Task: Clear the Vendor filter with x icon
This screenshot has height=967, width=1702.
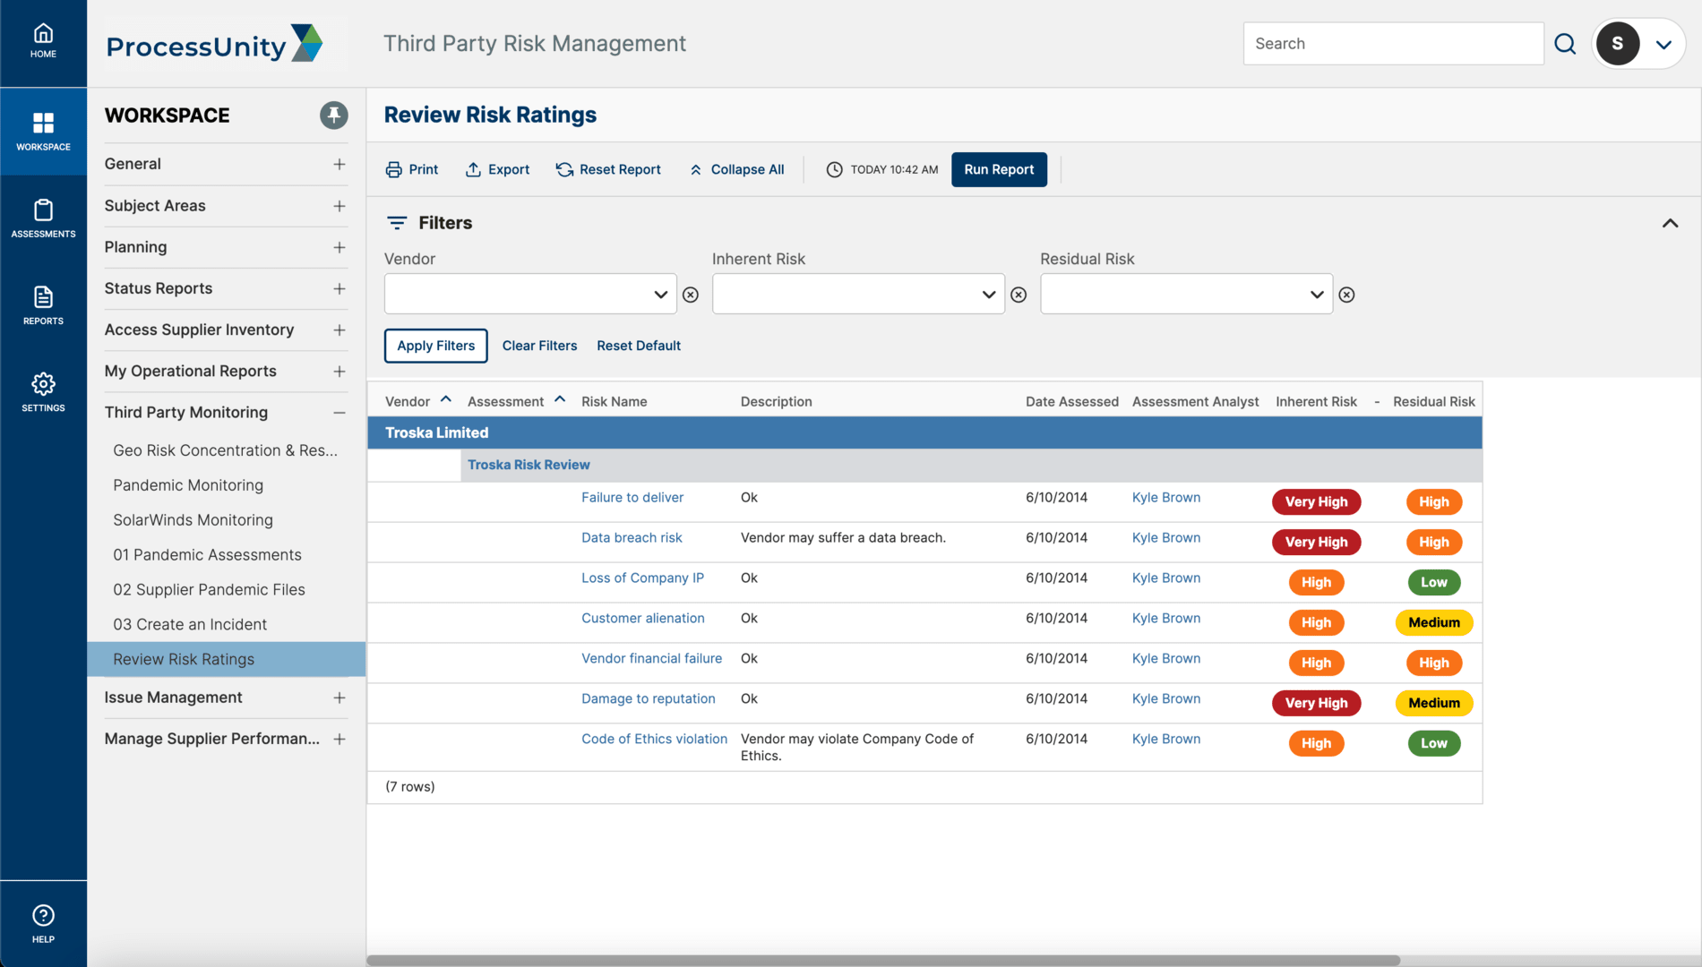Action: (691, 295)
